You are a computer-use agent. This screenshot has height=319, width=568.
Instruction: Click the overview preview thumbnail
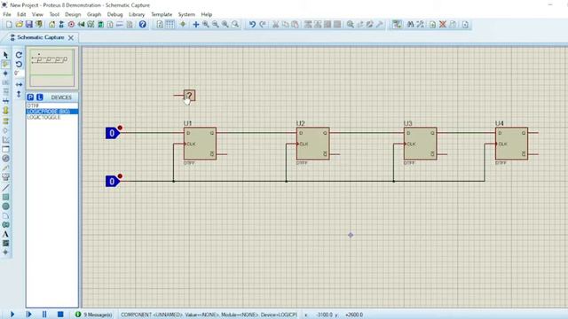52,68
